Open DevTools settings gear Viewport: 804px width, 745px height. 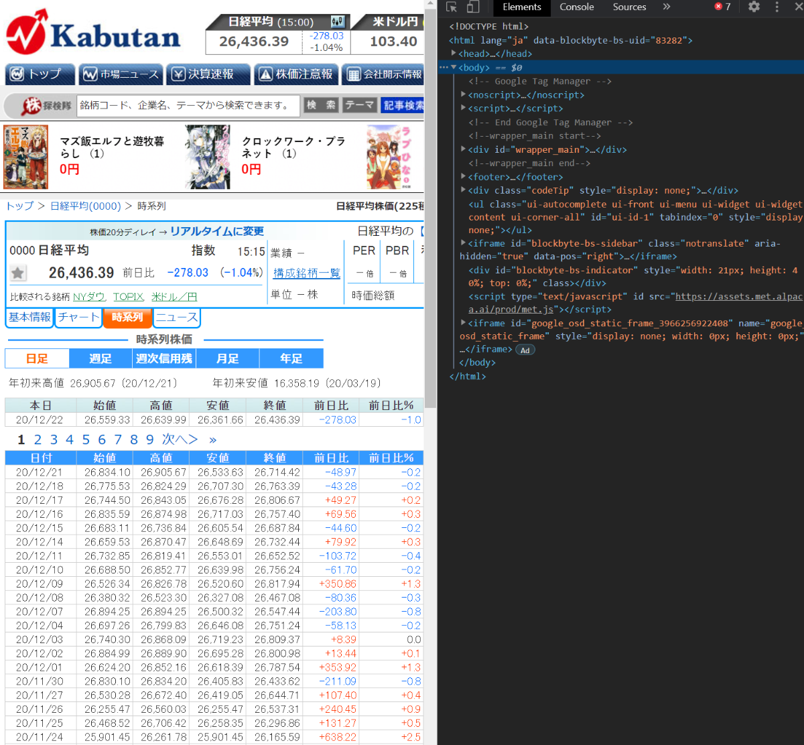click(754, 7)
